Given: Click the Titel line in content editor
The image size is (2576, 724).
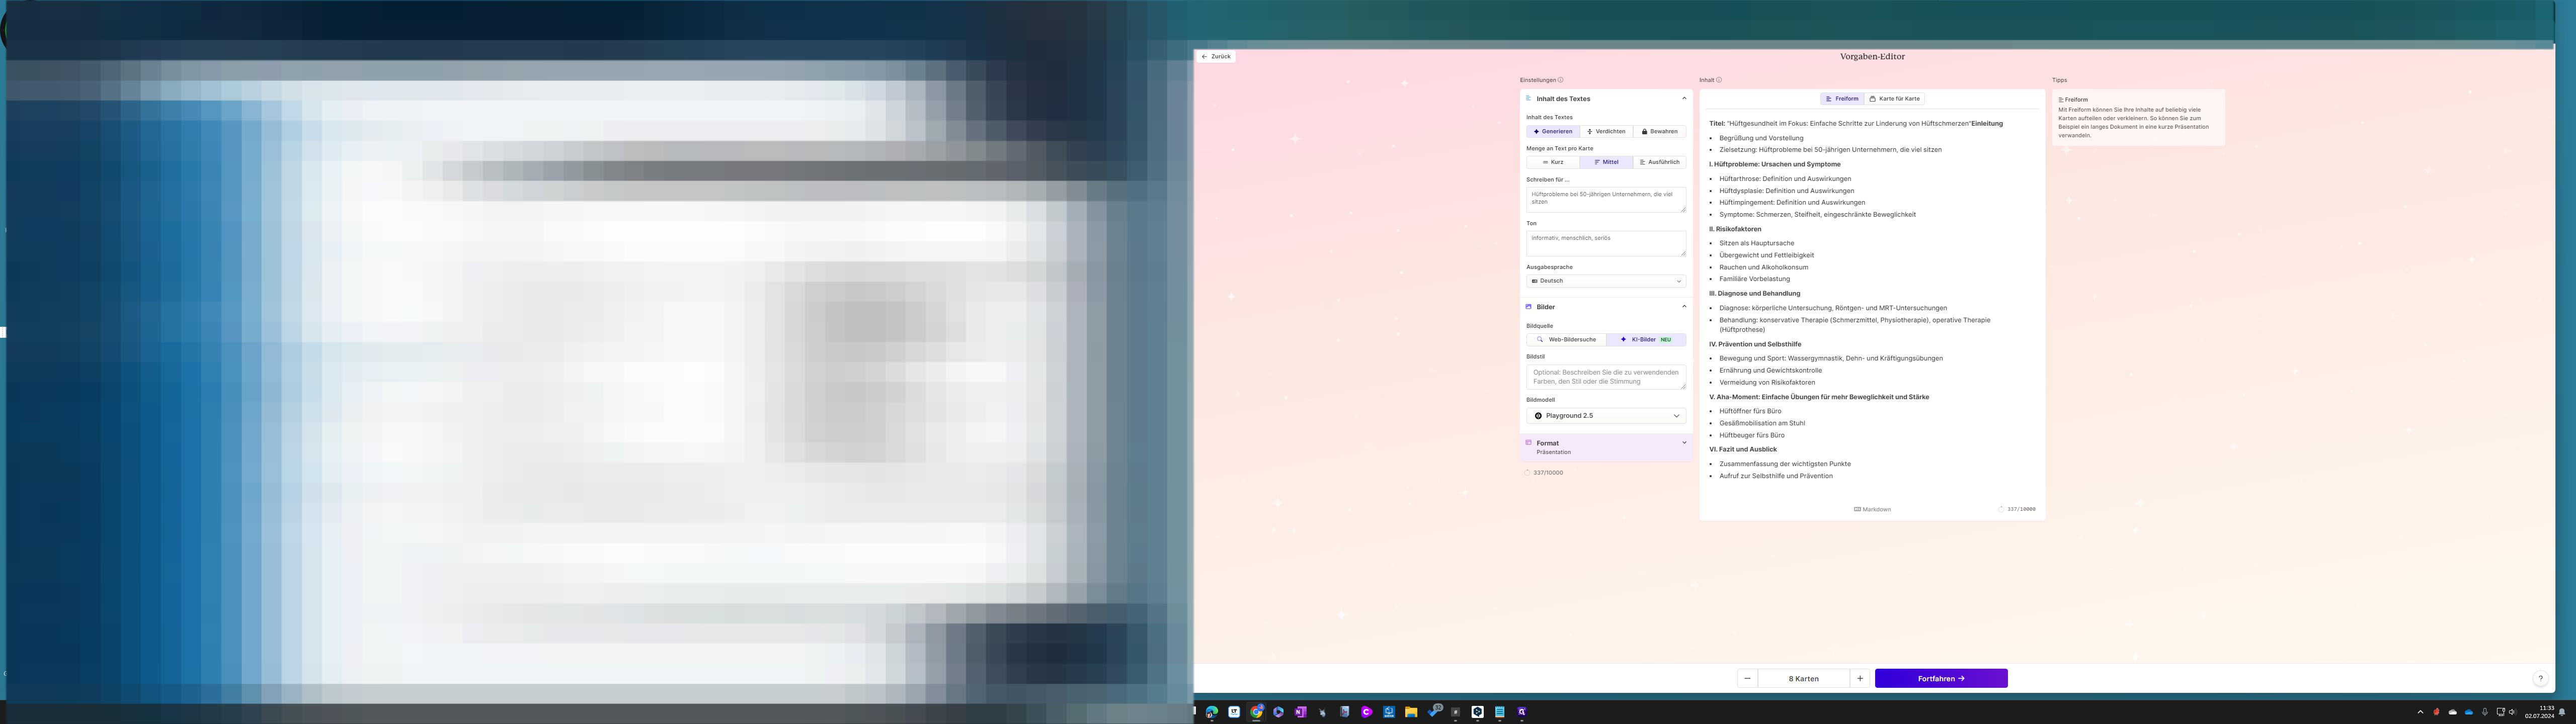Looking at the screenshot, I should coord(1856,124).
